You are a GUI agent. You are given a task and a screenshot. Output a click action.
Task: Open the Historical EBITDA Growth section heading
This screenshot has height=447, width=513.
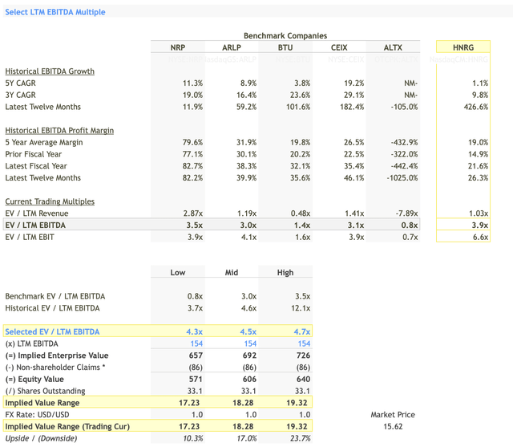coord(50,71)
